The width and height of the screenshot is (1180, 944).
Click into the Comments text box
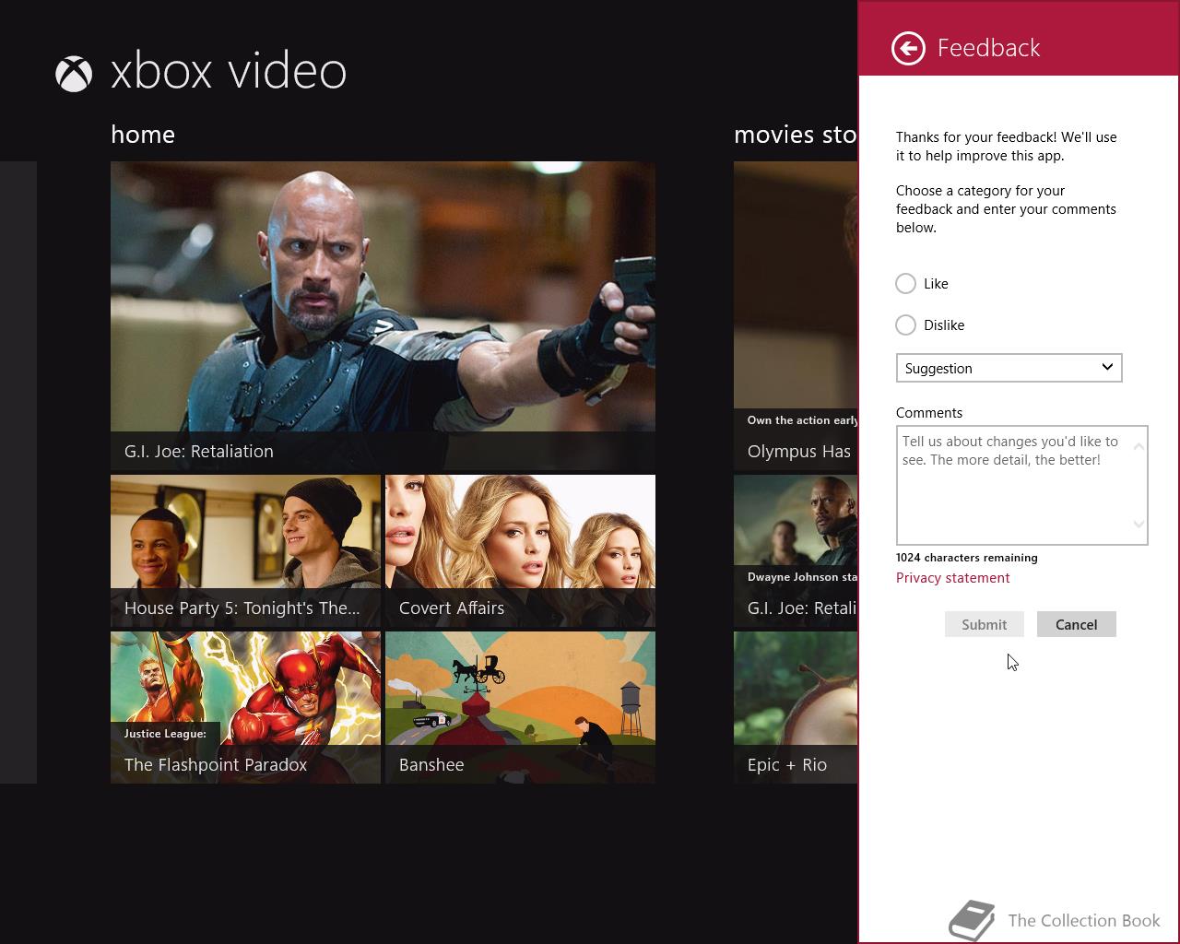coord(1021,485)
